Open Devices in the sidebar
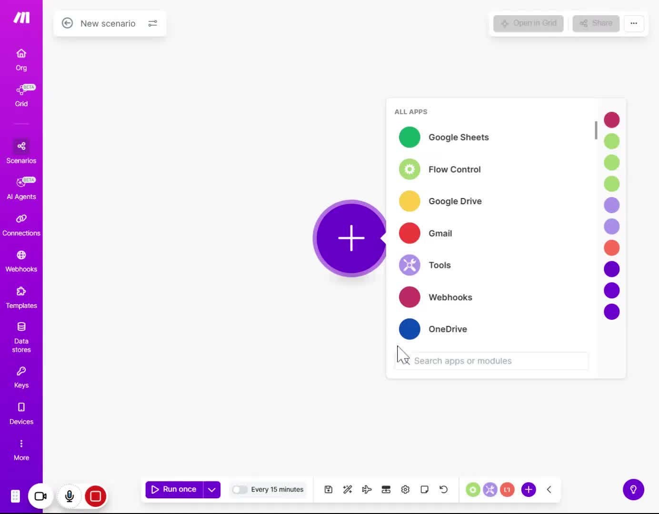Screen dimensions: 659x514 click(21, 414)
